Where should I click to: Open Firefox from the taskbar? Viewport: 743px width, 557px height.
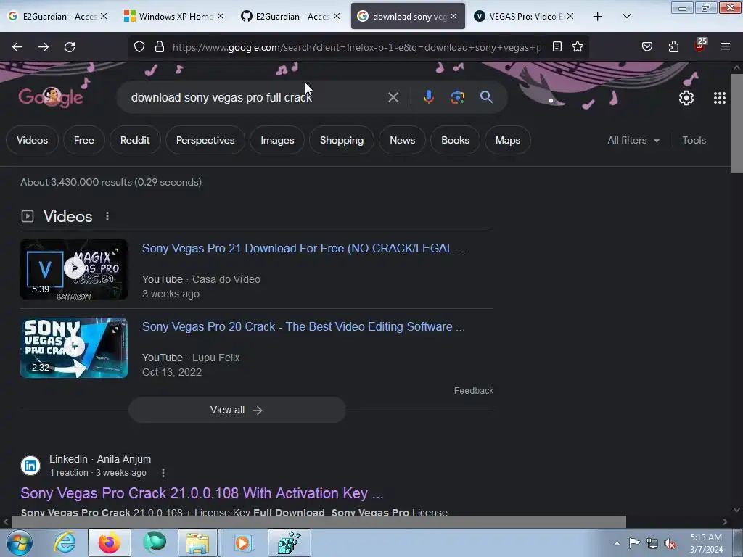pos(110,542)
